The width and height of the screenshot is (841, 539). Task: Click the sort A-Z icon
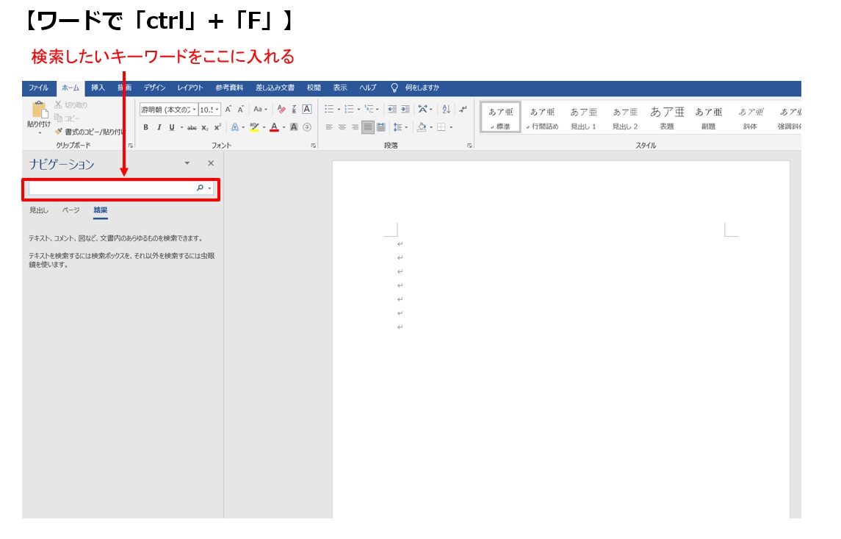coord(446,109)
